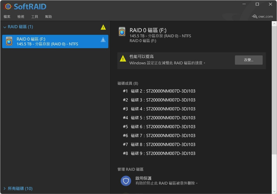Click the scrollbar up arrow in details panel
The height and width of the screenshot is (194, 277).
click(274, 24)
